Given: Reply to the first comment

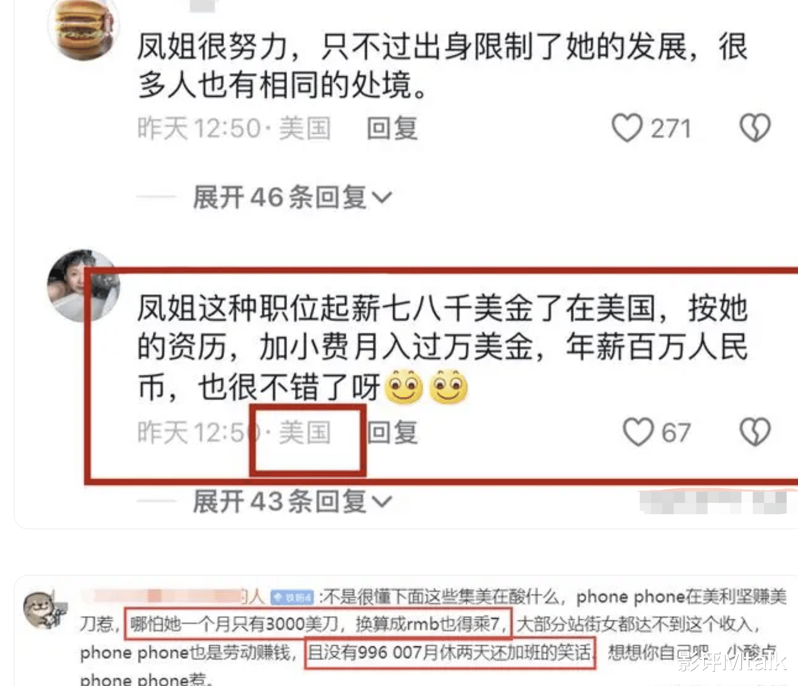Looking at the screenshot, I should (392, 128).
